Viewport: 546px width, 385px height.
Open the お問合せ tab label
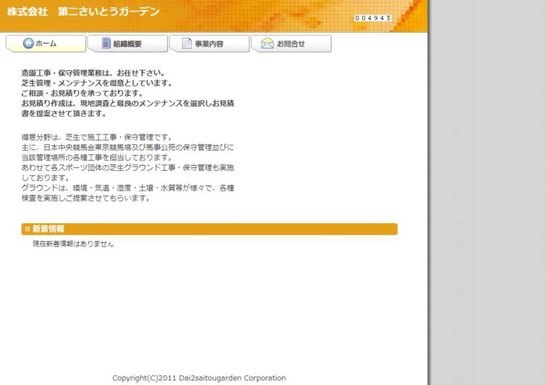click(x=291, y=44)
